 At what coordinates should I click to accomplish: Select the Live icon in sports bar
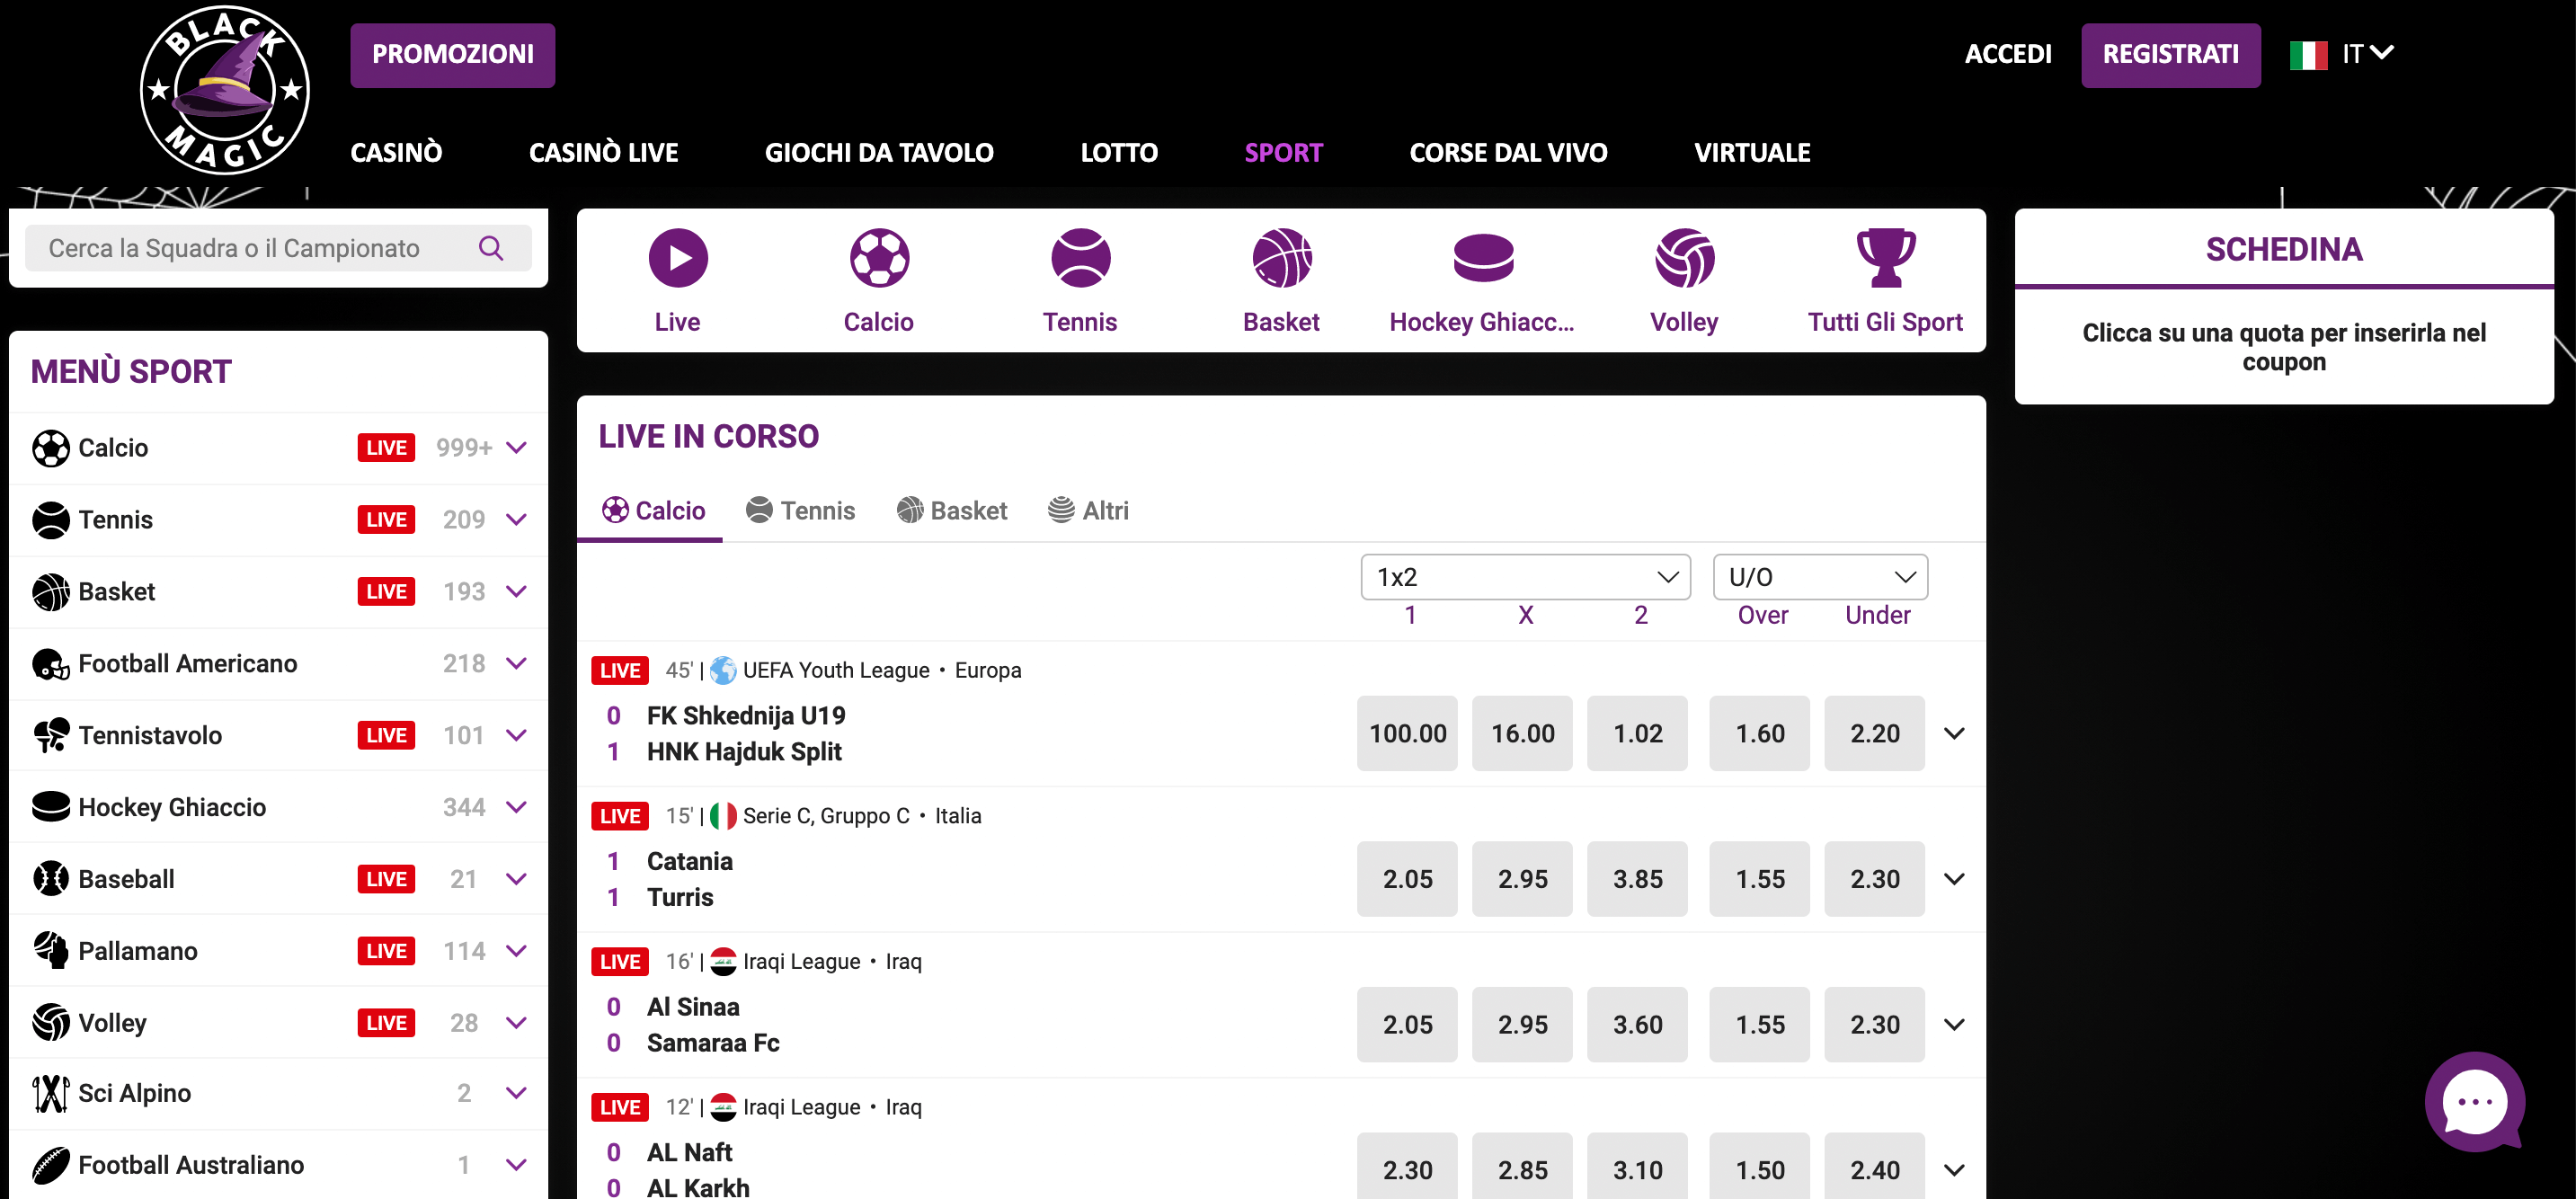point(678,258)
